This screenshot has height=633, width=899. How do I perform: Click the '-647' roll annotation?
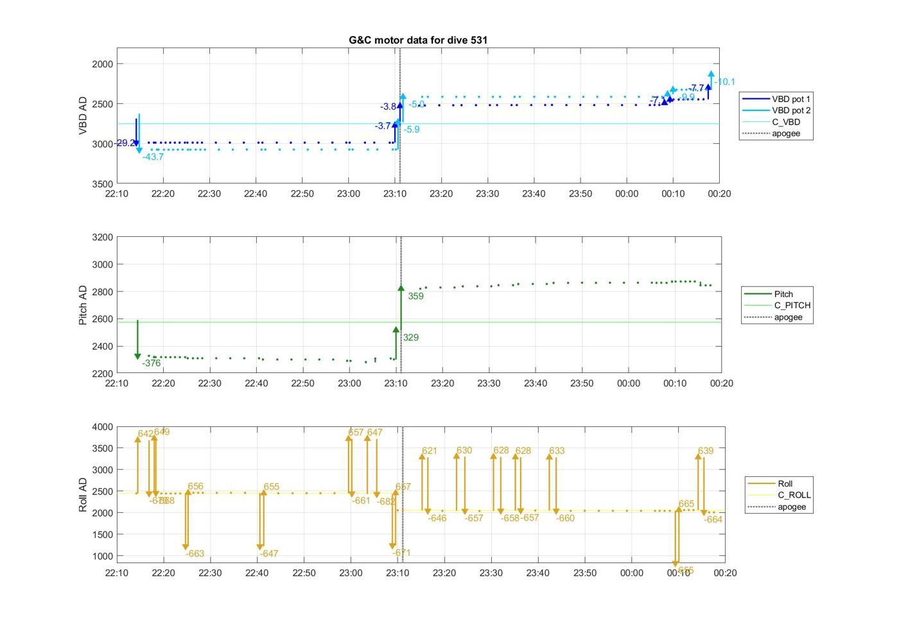click(x=269, y=553)
